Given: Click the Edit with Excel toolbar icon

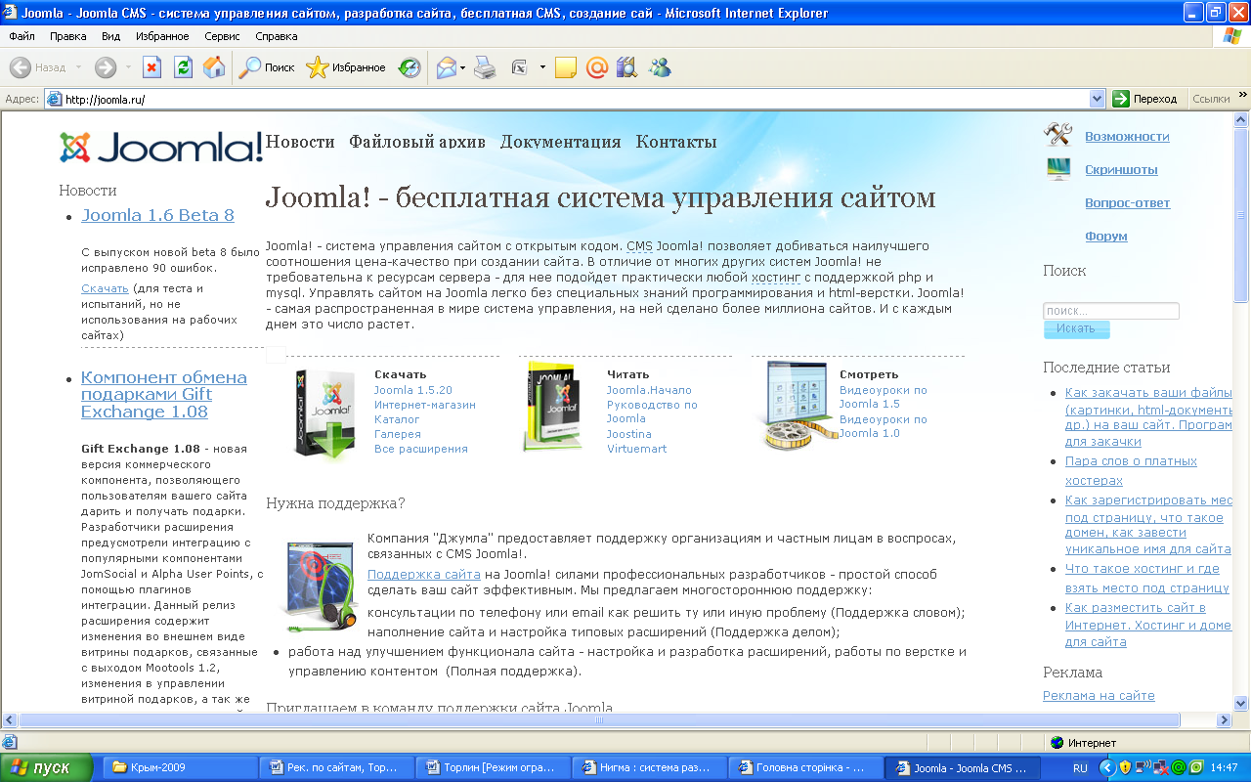Looking at the screenshot, I should click(520, 67).
